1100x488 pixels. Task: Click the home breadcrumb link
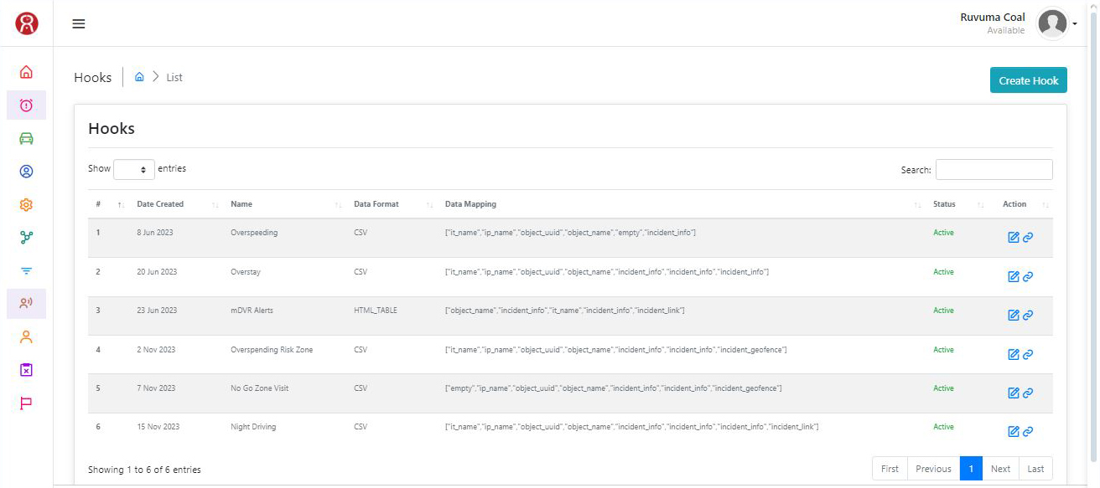tap(139, 77)
